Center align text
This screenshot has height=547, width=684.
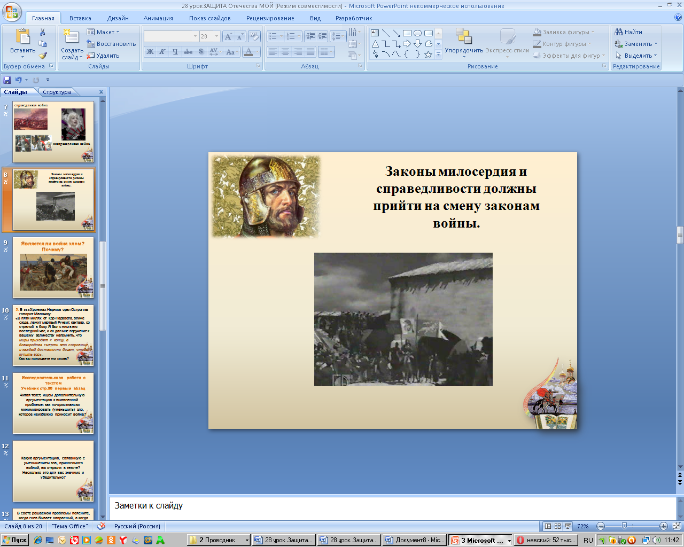coord(285,52)
